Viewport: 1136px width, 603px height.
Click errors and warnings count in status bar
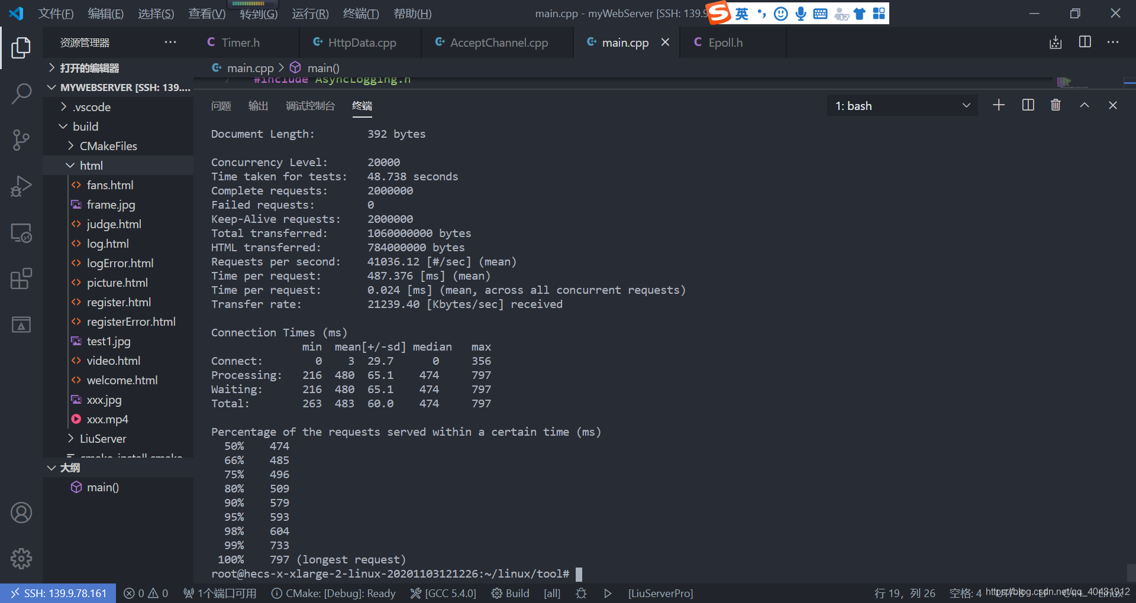pyautogui.click(x=146, y=593)
